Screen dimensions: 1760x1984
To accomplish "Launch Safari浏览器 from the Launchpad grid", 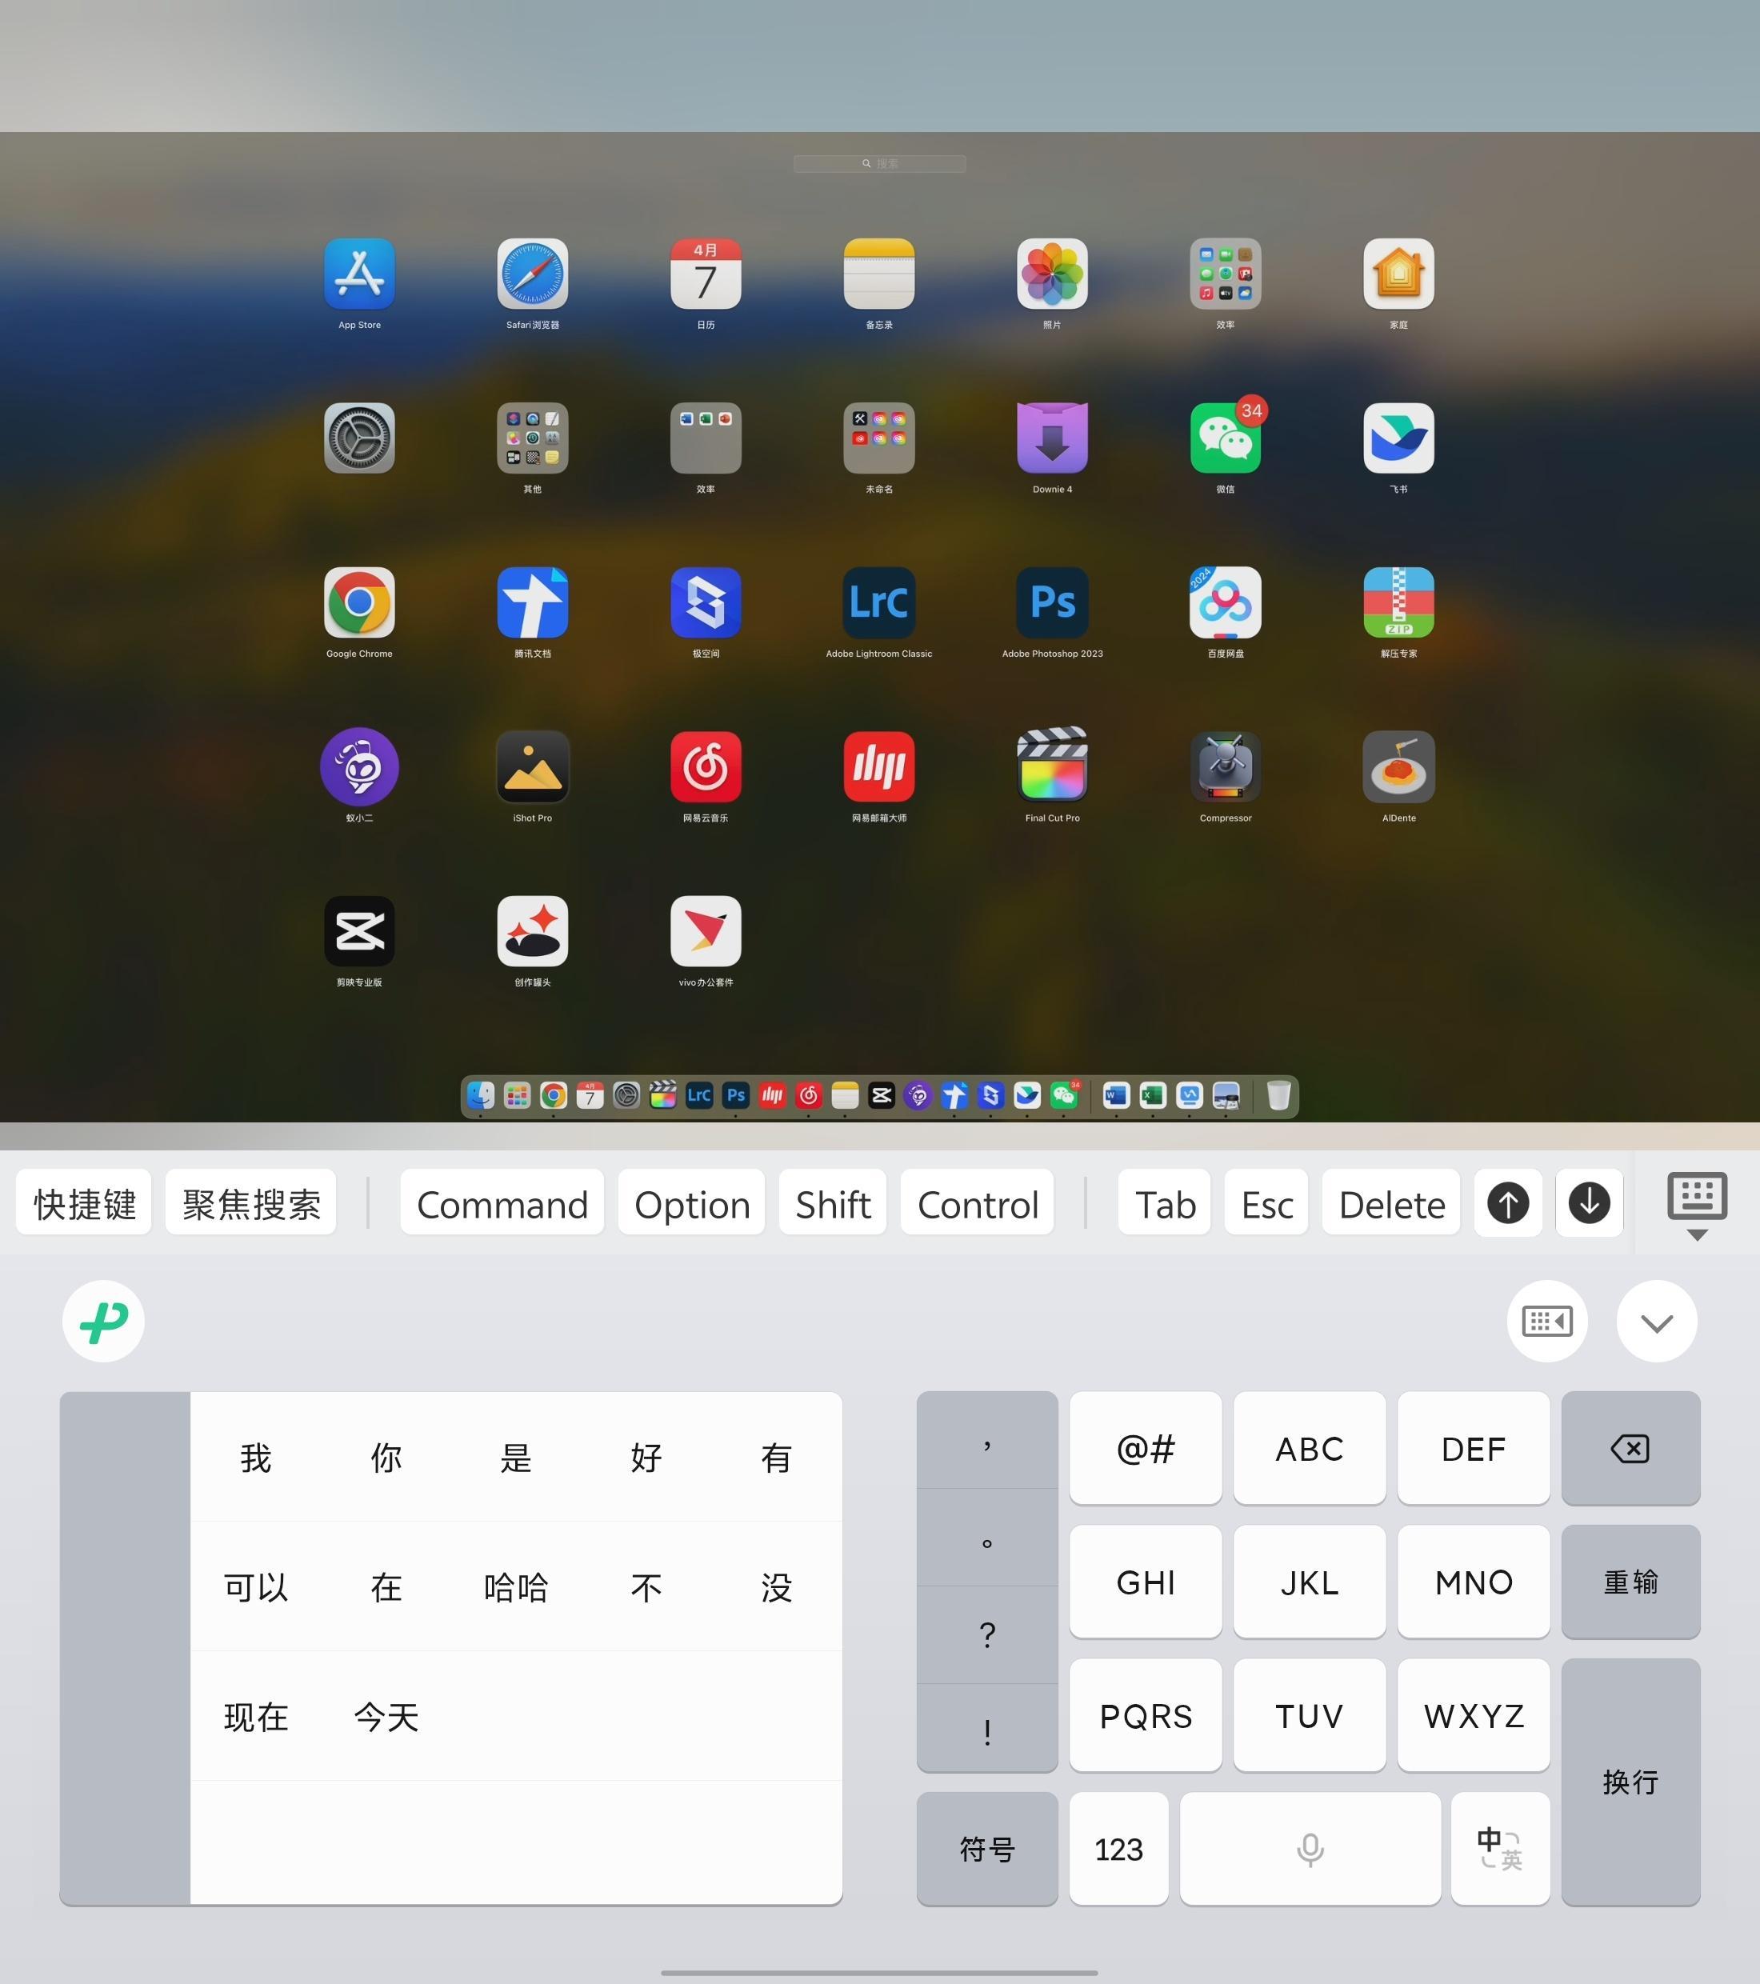I will pyautogui.click(x=532, y=274).
